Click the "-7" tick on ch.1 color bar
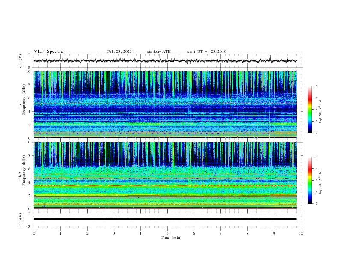Viewport: 339px width, 262px height. pos(315,133)
